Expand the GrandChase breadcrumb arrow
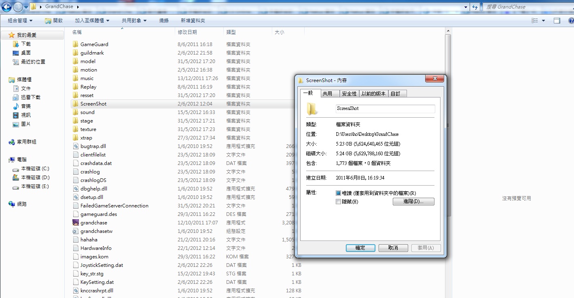Viewport: 574px width, 298px height. tap(77, 7)
